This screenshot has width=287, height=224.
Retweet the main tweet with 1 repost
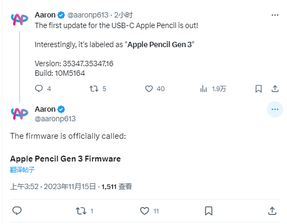[81, 211]
